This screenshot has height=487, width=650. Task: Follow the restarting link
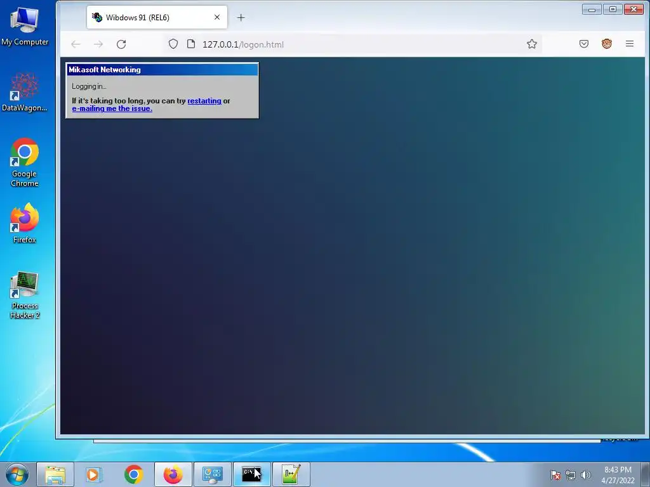[x=204, y=101]
